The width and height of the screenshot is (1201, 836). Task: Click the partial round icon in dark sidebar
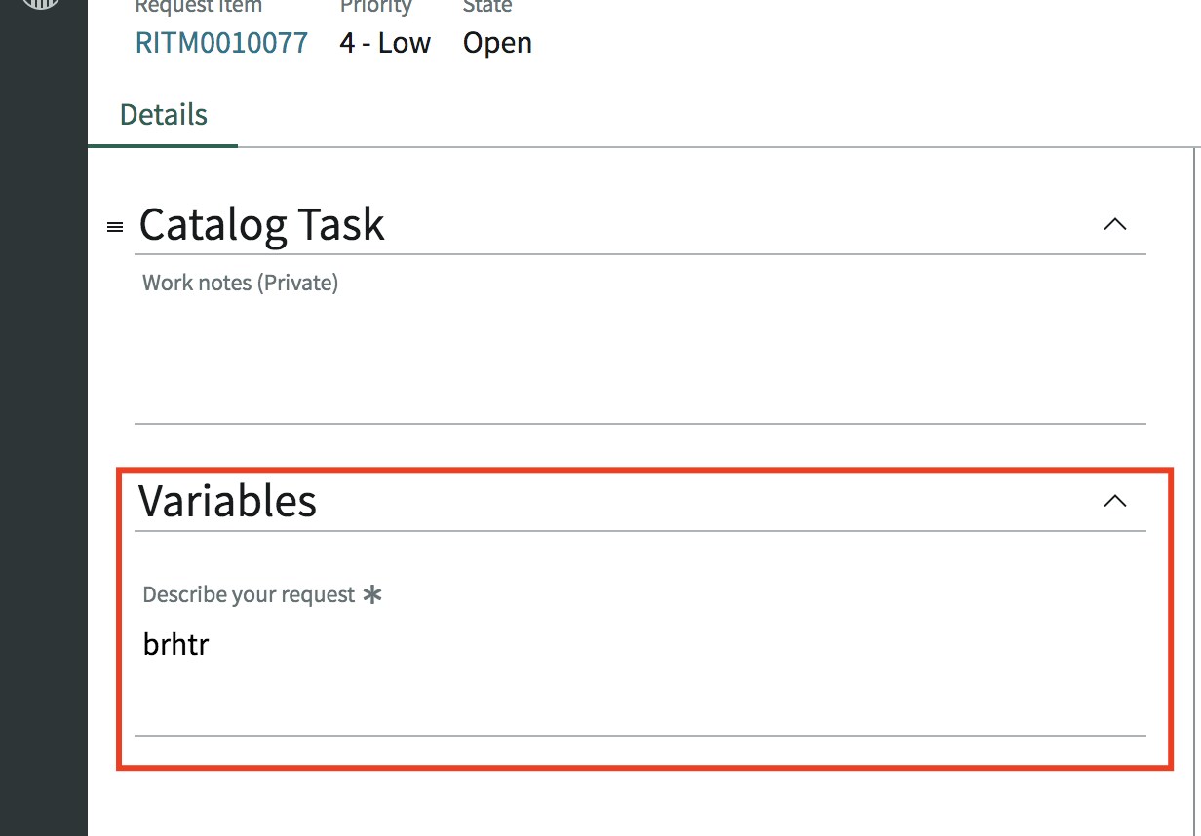click(x=43, y=4)
